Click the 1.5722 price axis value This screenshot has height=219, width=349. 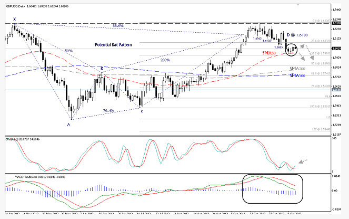point(336,77)
